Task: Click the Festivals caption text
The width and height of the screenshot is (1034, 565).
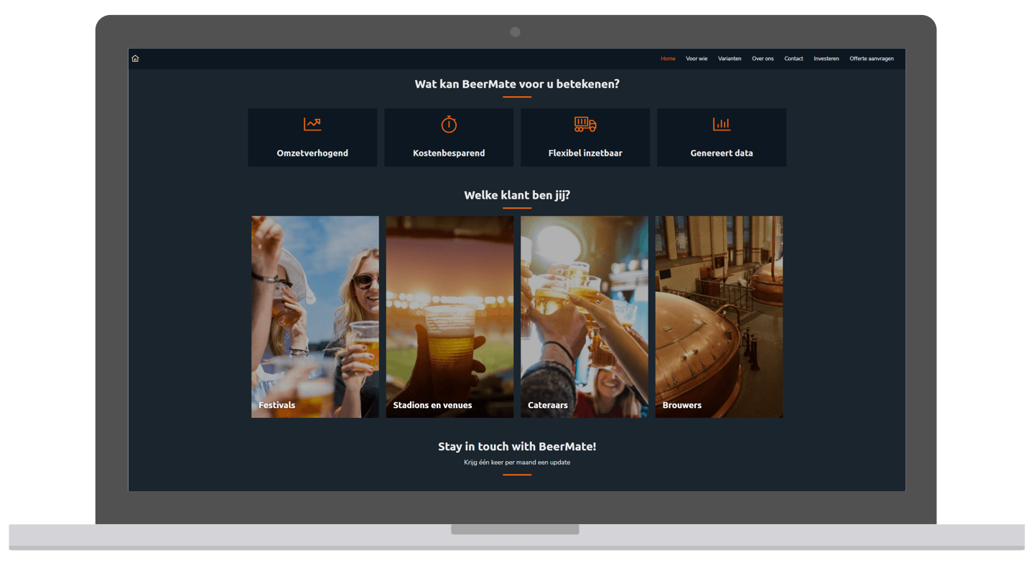Action: pos(276,405)
